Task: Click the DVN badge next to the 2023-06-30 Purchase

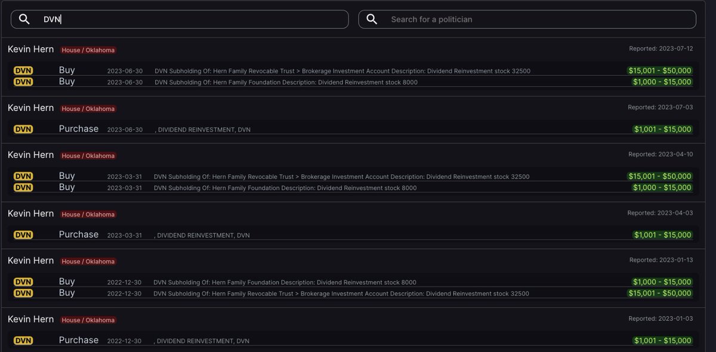Action: [23, 129]
